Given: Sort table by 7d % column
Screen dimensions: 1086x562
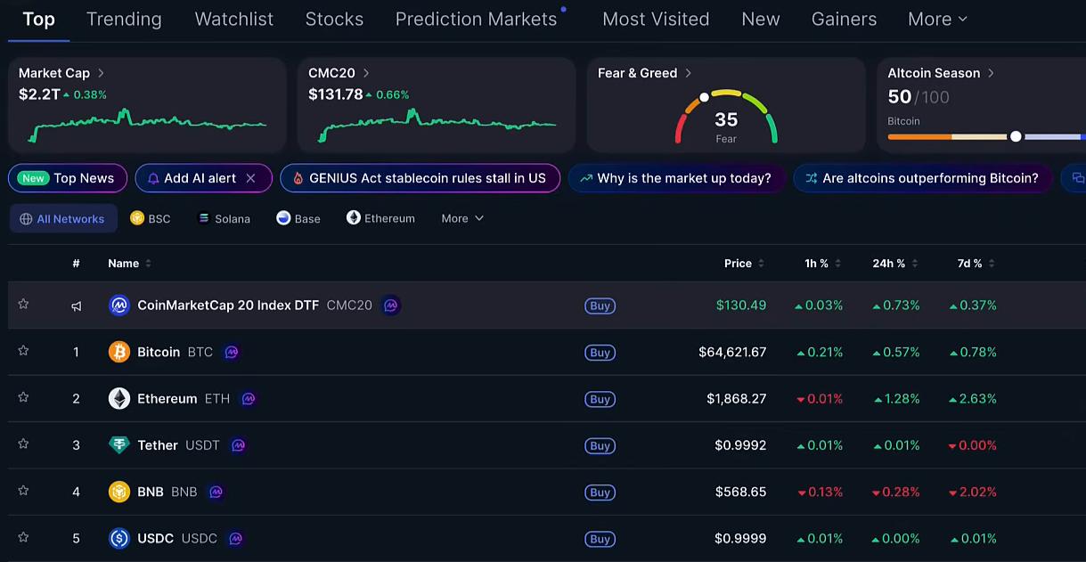Looking at the screenshot, I should (976, 264).
